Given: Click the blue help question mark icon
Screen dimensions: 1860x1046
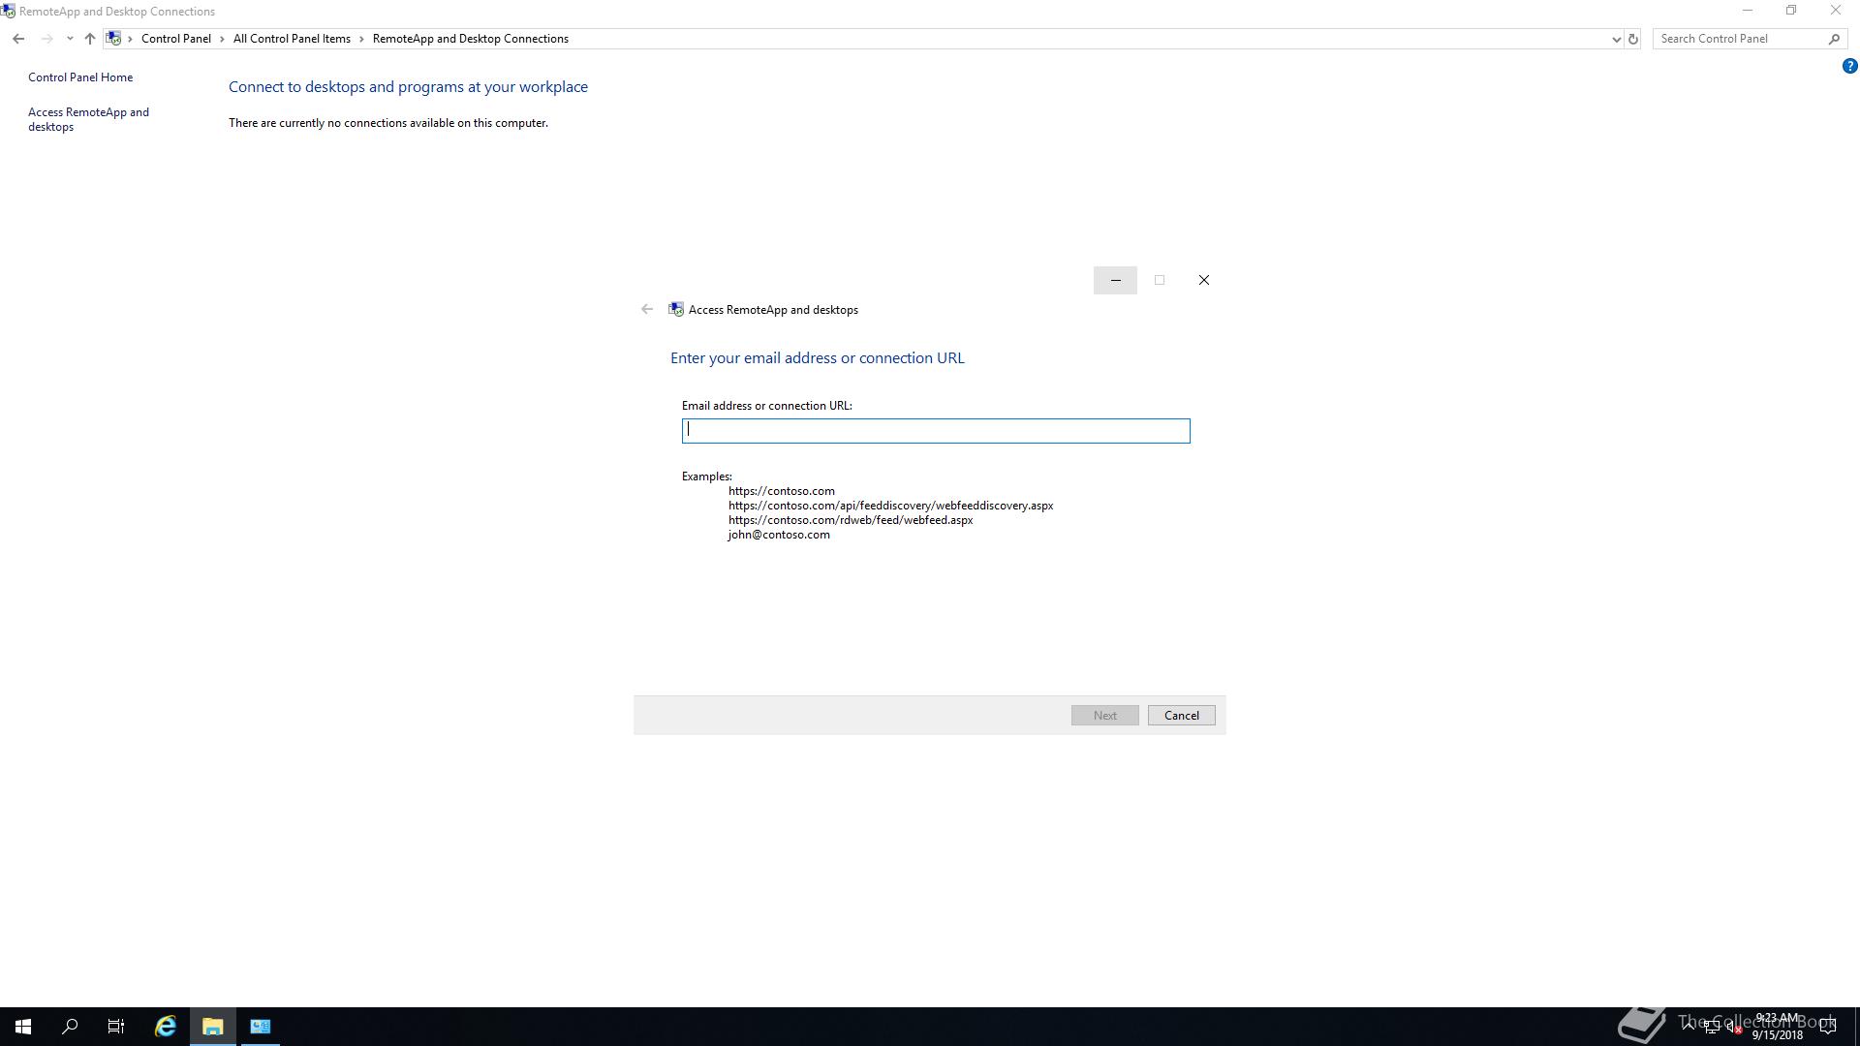Looking at the screenshot, I should [x=1849, y=66].
